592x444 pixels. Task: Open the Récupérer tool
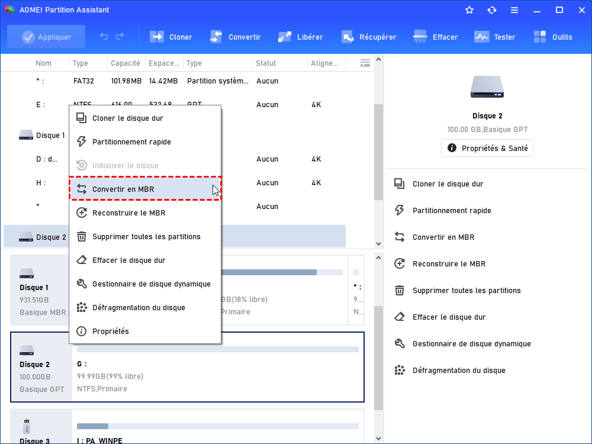[348, 37]
